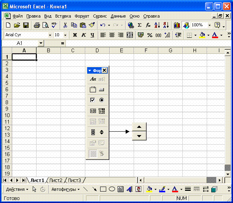Open the Формат menu

click(x=82, y=16)
